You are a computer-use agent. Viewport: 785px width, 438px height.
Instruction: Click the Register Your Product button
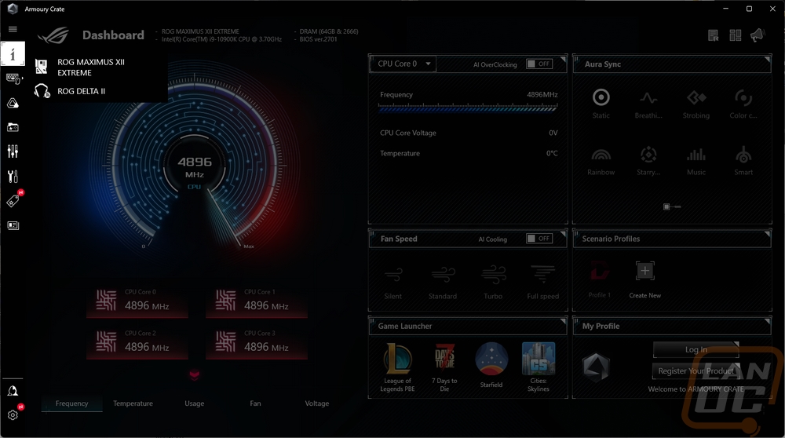click(696, 371)
